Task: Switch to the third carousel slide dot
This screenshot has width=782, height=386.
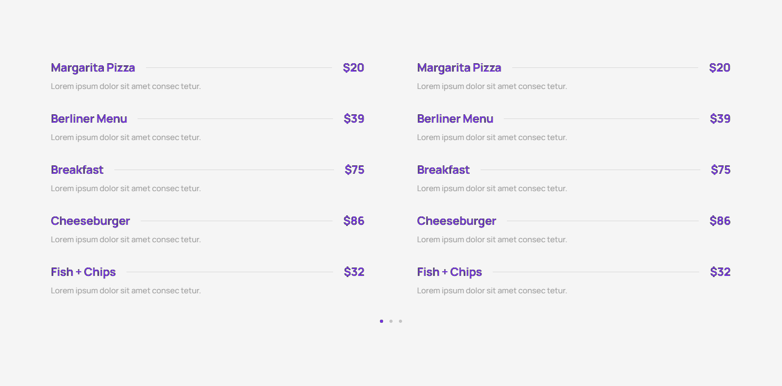Action: pos(400,321)
